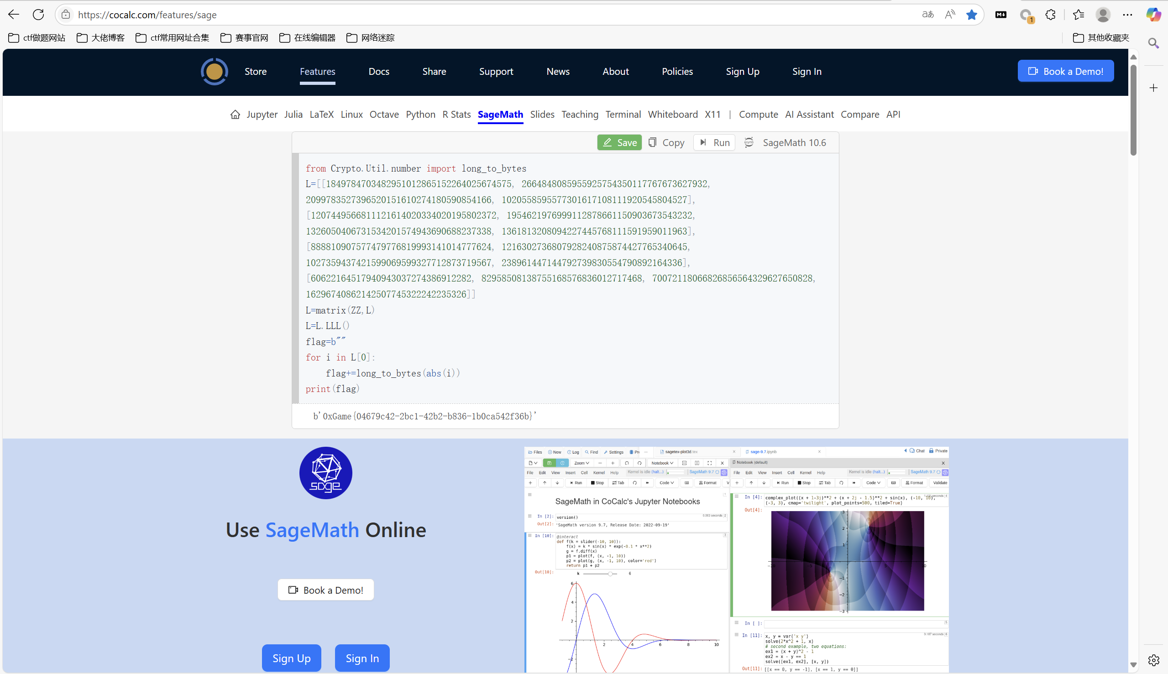Select the Features nav item
Image resolution: width=1168 pixels, height=674 pixels.
pyautogui.click(x=318, y=71)
